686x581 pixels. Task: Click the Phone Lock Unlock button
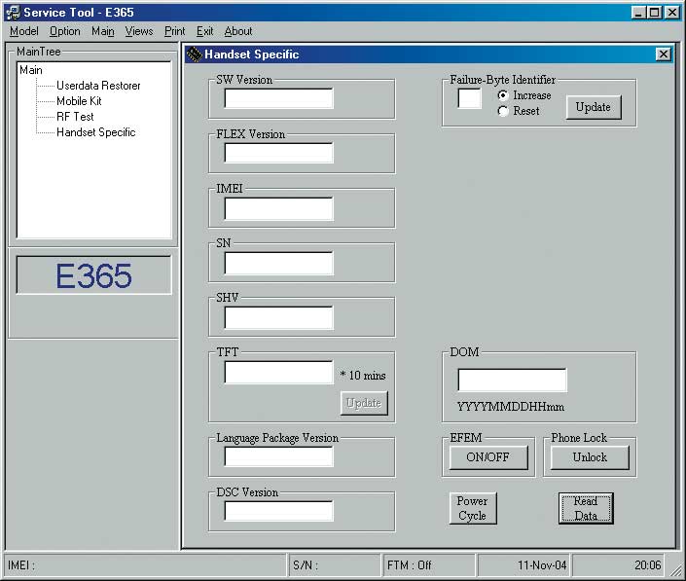click(x=590, y=457)
